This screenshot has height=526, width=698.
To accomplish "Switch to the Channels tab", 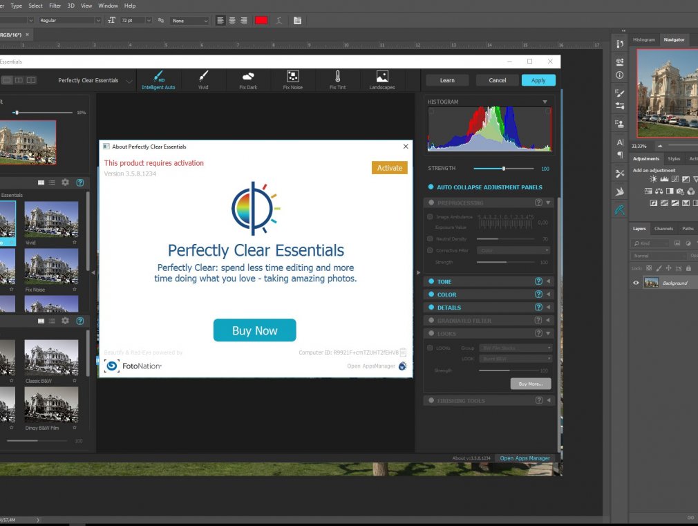I will (663, 229).
